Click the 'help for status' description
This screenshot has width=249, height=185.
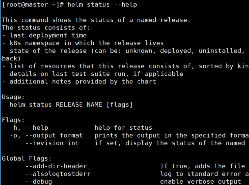click(x=123, y=128)
